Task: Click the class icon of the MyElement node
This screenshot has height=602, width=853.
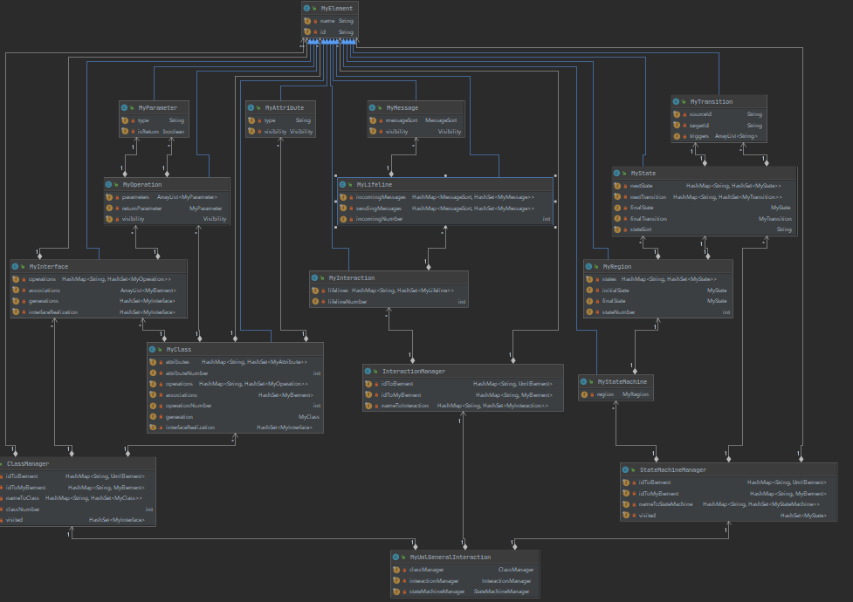Action: (306, 8)
